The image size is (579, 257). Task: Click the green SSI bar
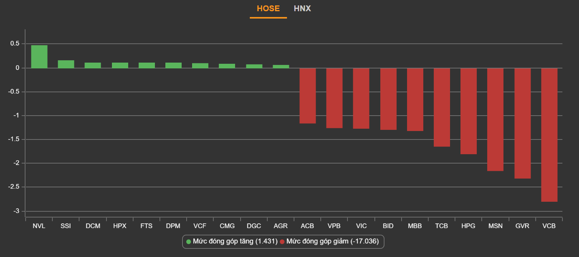(66, 64)
